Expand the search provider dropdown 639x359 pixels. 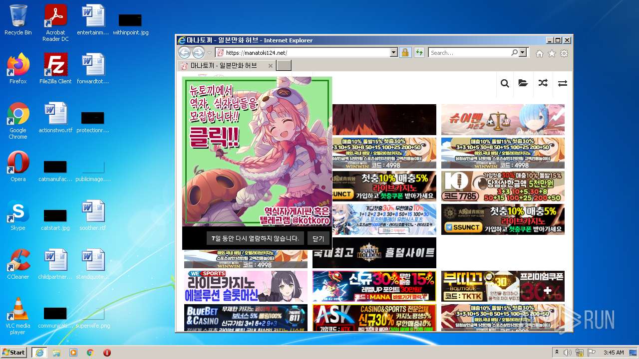click(x=523, y=52)
